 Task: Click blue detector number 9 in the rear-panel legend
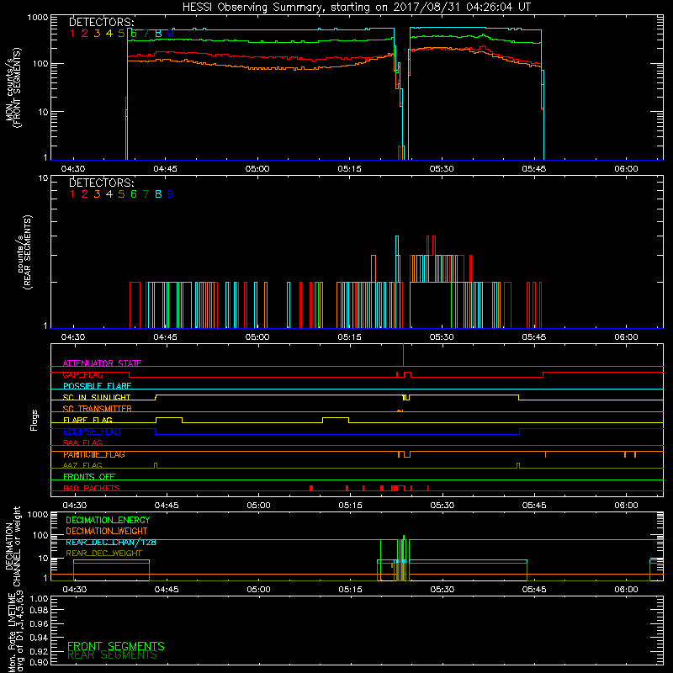[171, 194]
